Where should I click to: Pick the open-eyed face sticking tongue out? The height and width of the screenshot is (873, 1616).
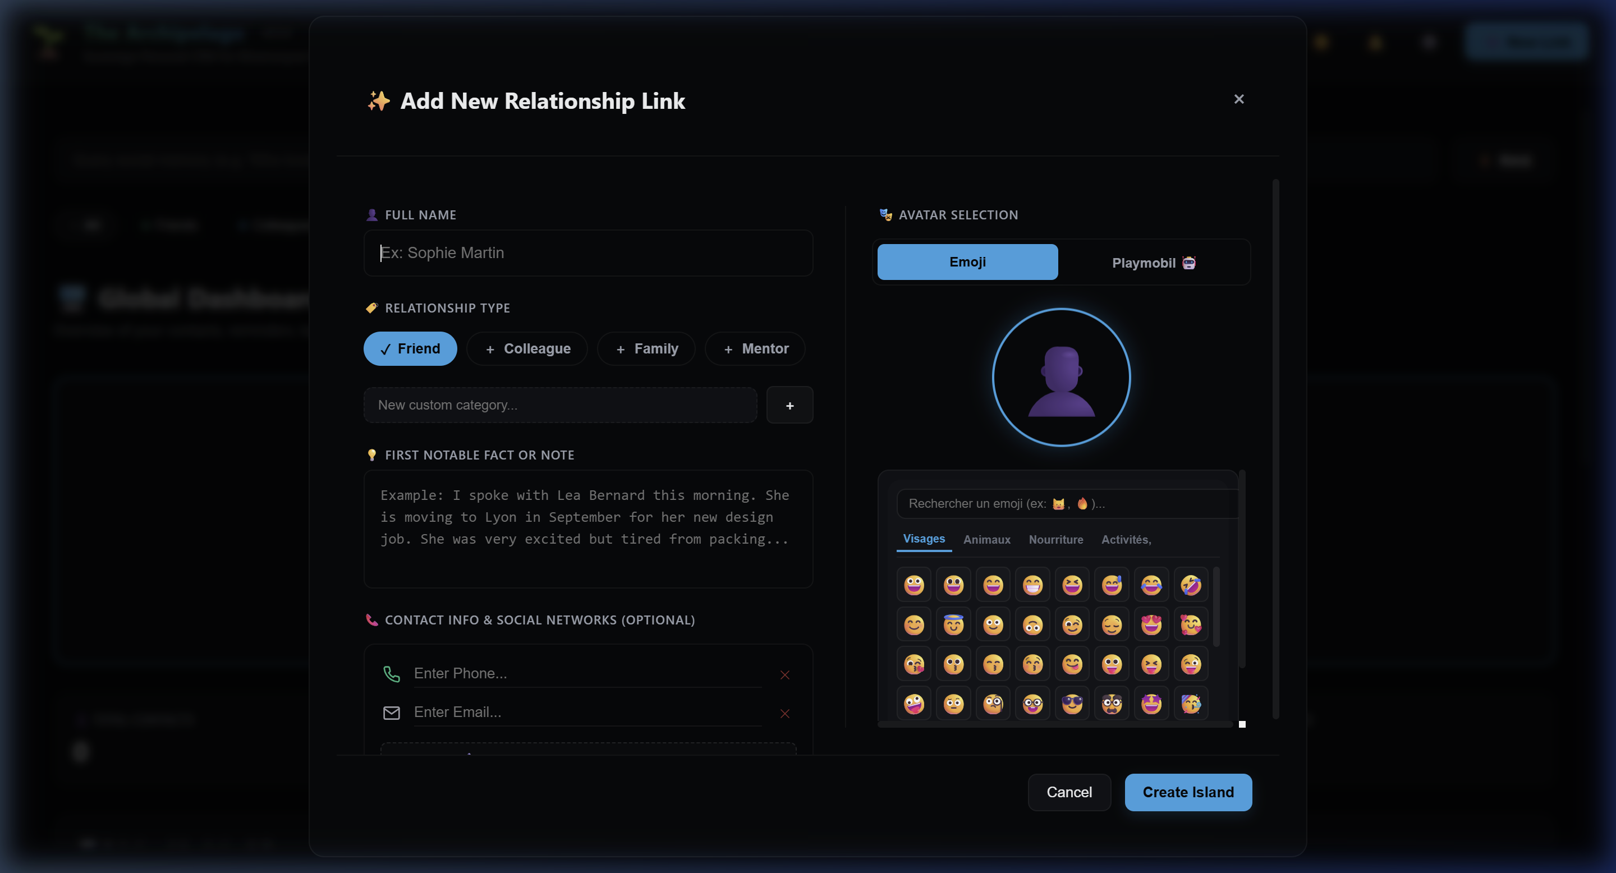click(x=1112, y=664)
